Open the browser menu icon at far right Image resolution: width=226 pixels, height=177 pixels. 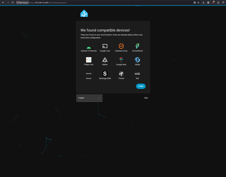[223, 3]
